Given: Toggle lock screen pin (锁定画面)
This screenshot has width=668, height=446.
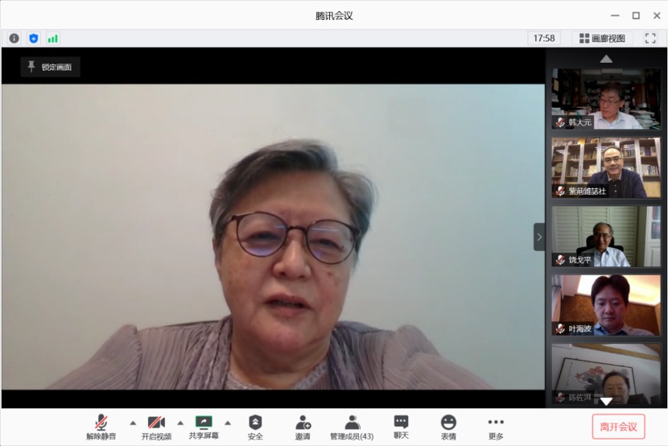Looking at the screenshot, I should (x=50, y=67).
